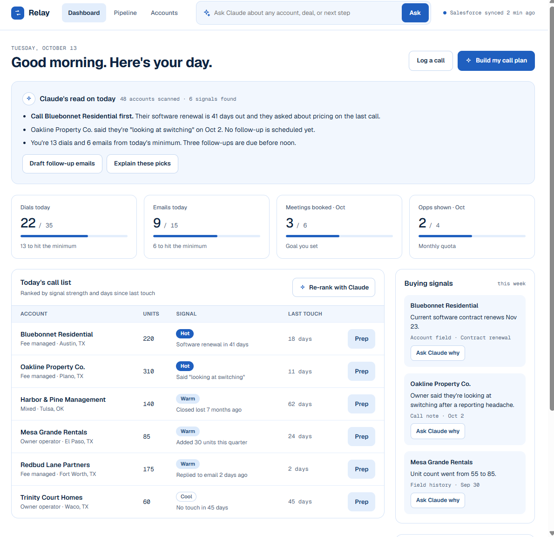Image resolution: width=554 pixels, height=537 pixels.
Task: Click the Today's call list heading
Action: coord(46,282)
